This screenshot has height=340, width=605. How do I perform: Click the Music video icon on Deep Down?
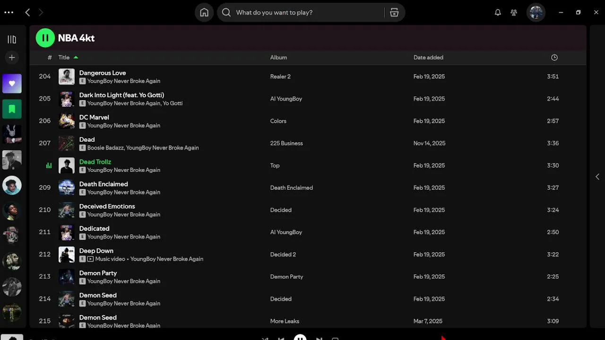click(x=90, y=259)
